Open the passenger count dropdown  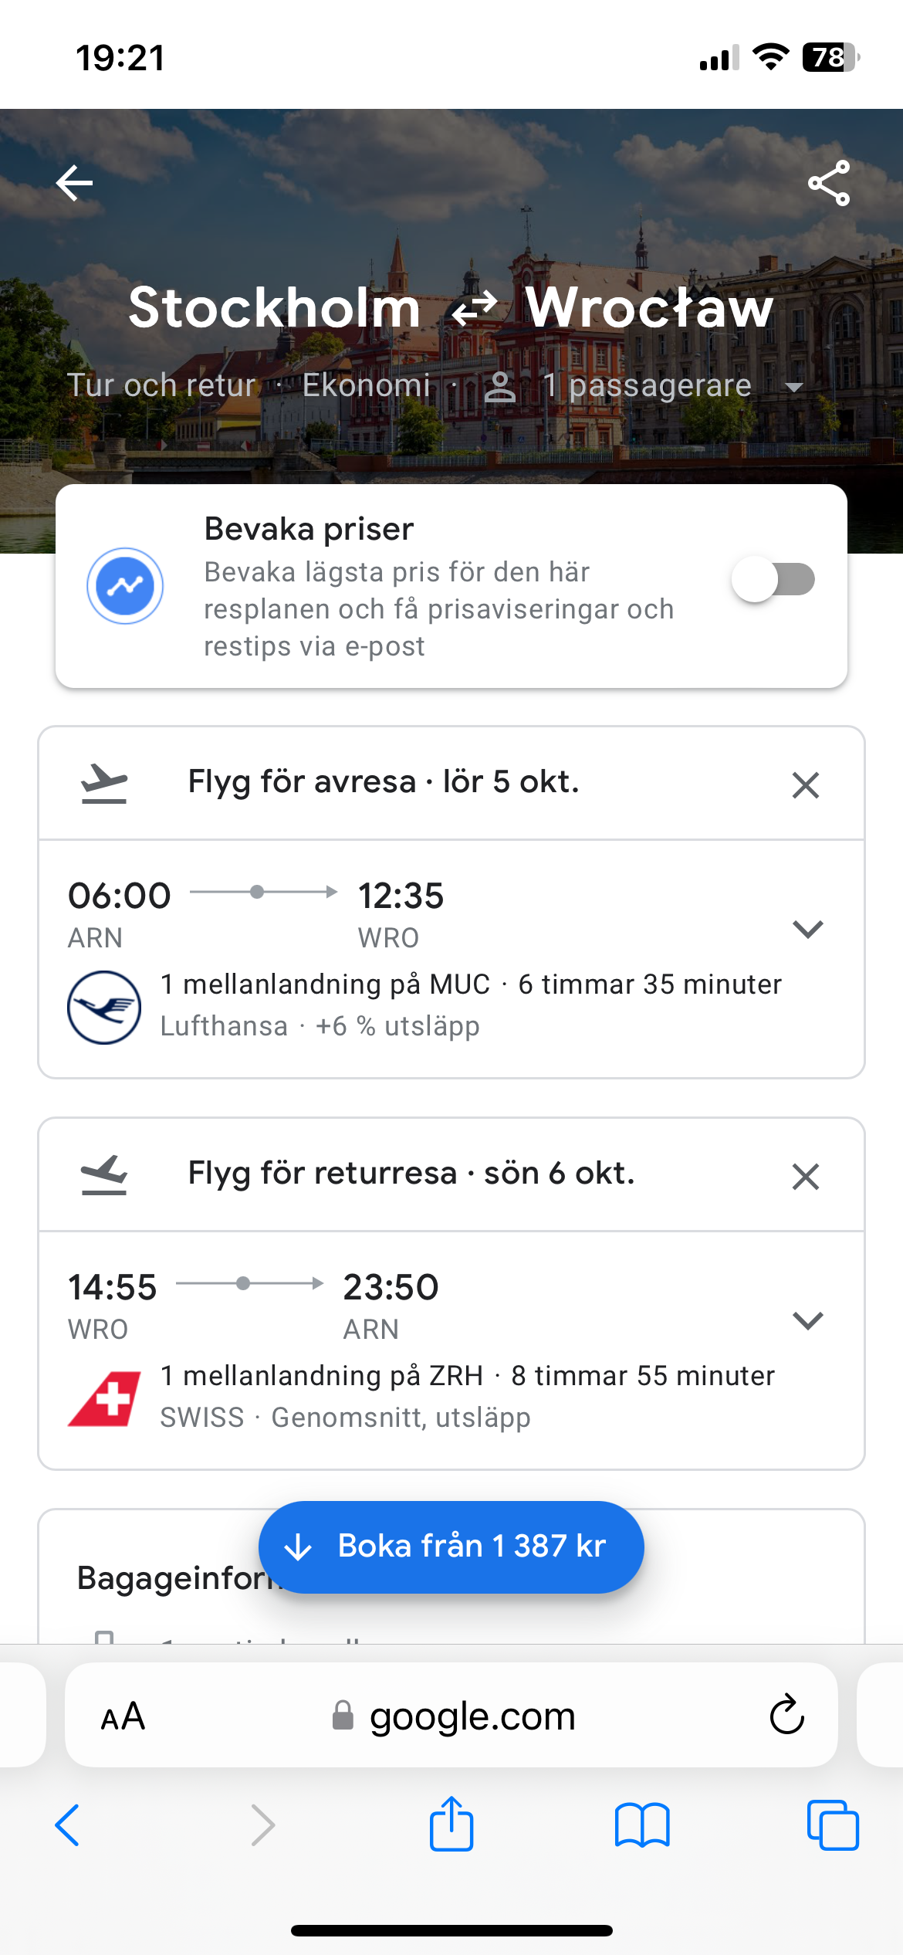(x=793, y=386)
